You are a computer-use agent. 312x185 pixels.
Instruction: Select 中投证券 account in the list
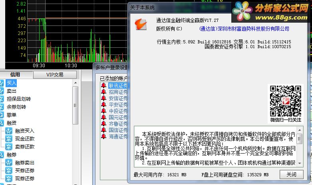(118, 111)
